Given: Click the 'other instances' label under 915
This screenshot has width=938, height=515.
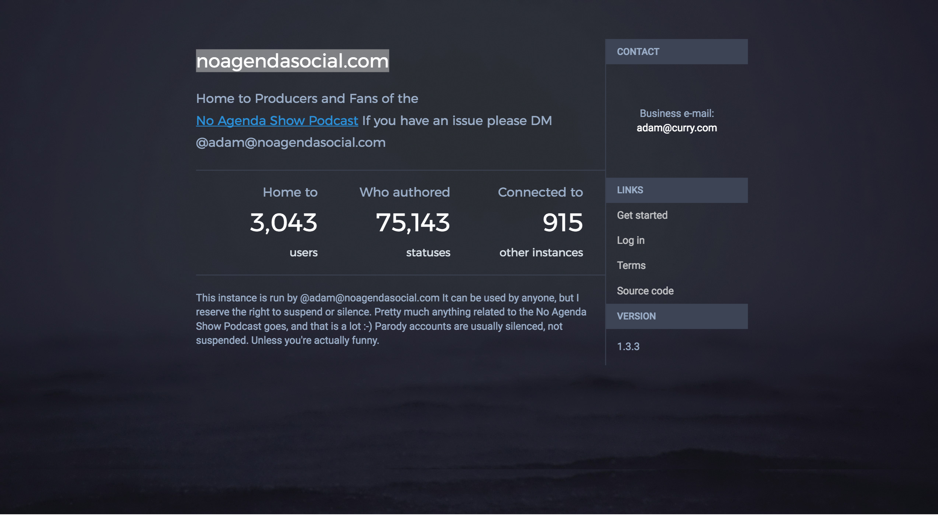Looking at the screenshot, I should tap(541, 253).
